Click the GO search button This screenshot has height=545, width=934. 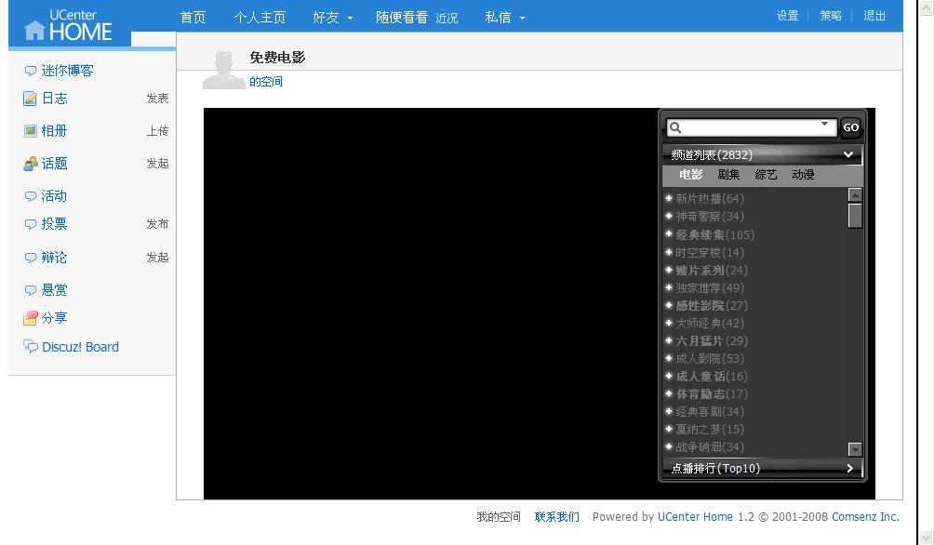click(850, 127)
